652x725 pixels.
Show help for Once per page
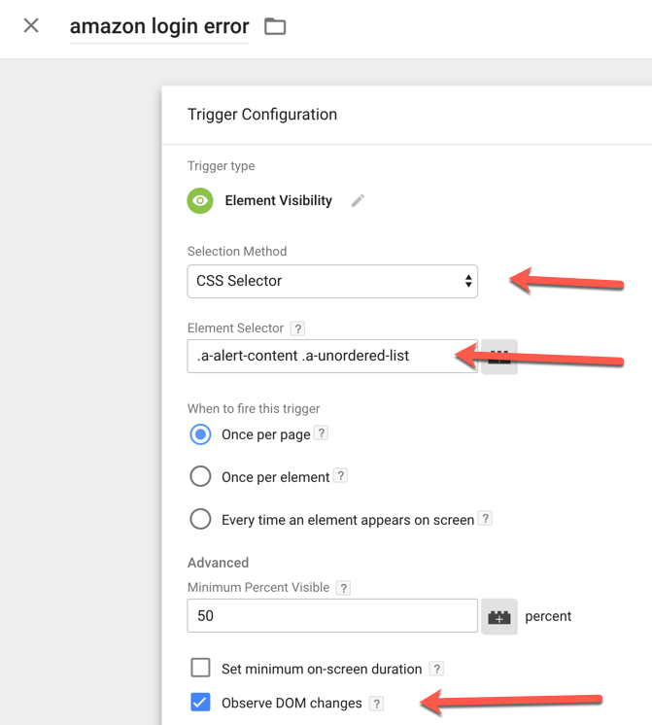tap(322, 433)
